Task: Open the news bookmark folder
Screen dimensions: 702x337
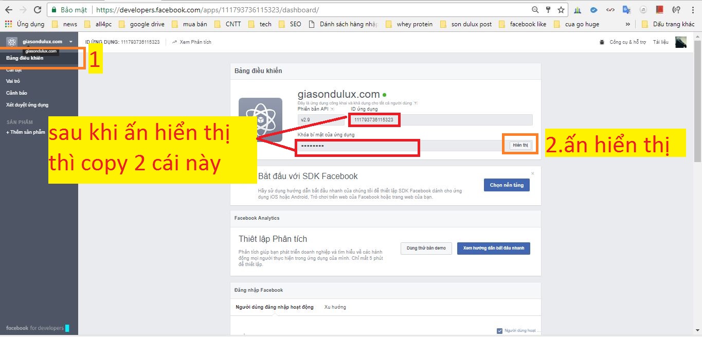Action: [64, 24]
